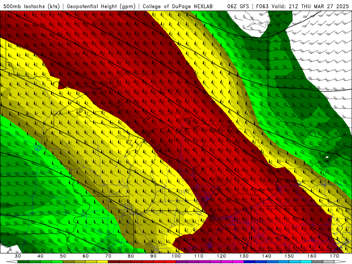The width and height of the screenshot is (352, 264).
Task: Click the 'Valid: 21Z THU MAR 27 2025' text
Action: pyautogui.click(x=310, y=7)
